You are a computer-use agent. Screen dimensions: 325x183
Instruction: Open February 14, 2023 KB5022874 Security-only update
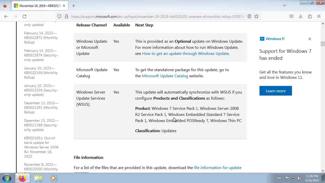pyautogui.click(x=41, y=55)
